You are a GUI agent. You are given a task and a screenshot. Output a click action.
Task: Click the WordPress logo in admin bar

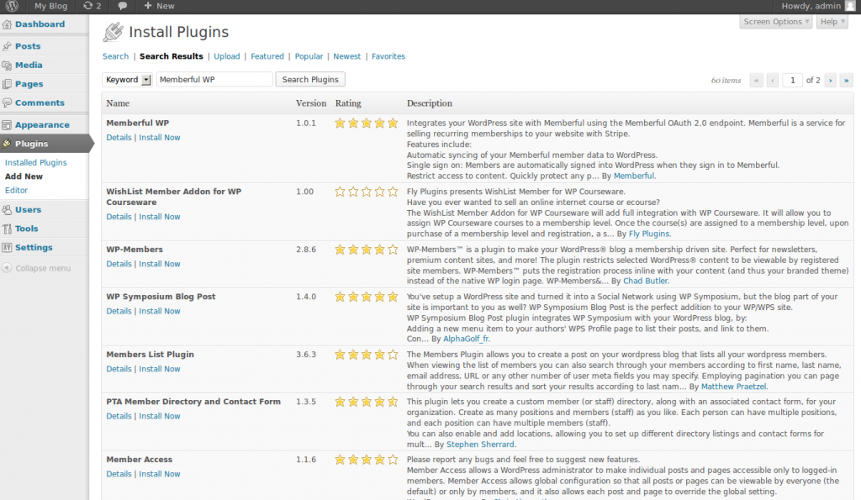point(13,6)
